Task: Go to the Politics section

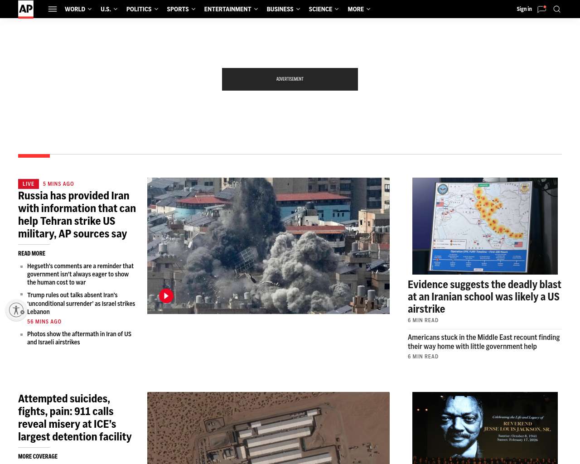Action: pyautogui.click(x=139, y=9)
